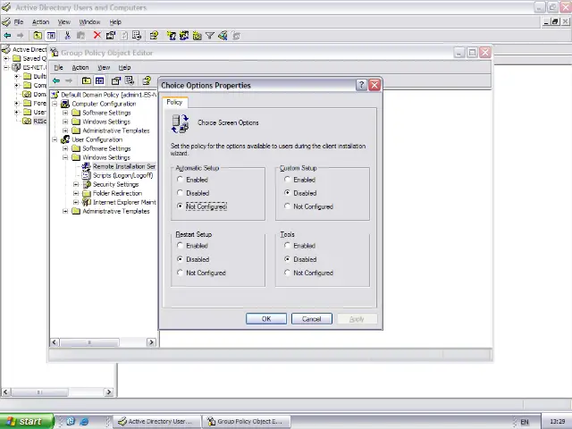Select Restart Setup Not Configured option

pyautogui.click(x=180, y=273)
